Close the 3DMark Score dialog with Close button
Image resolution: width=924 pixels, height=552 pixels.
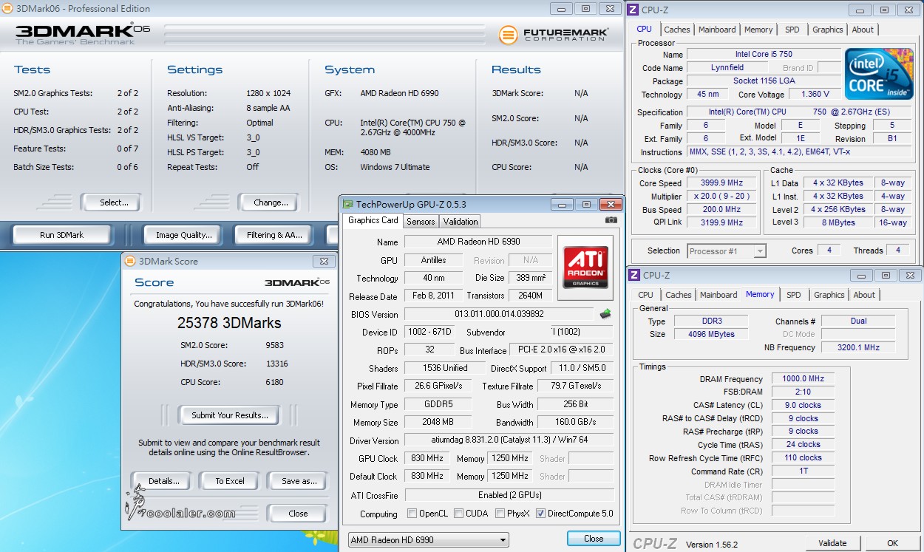(299, 514)
